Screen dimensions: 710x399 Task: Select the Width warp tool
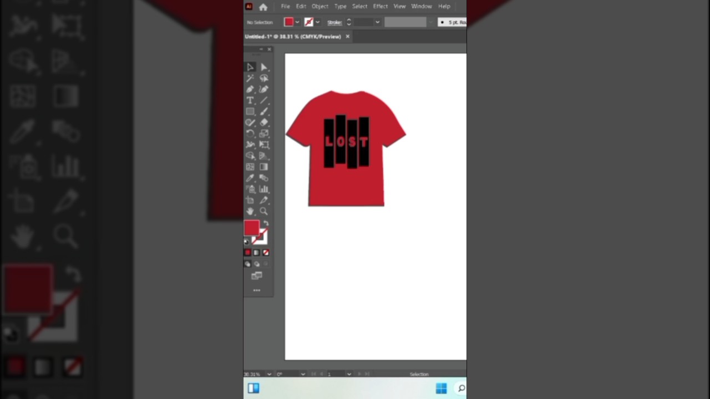(x=250, y=145)
